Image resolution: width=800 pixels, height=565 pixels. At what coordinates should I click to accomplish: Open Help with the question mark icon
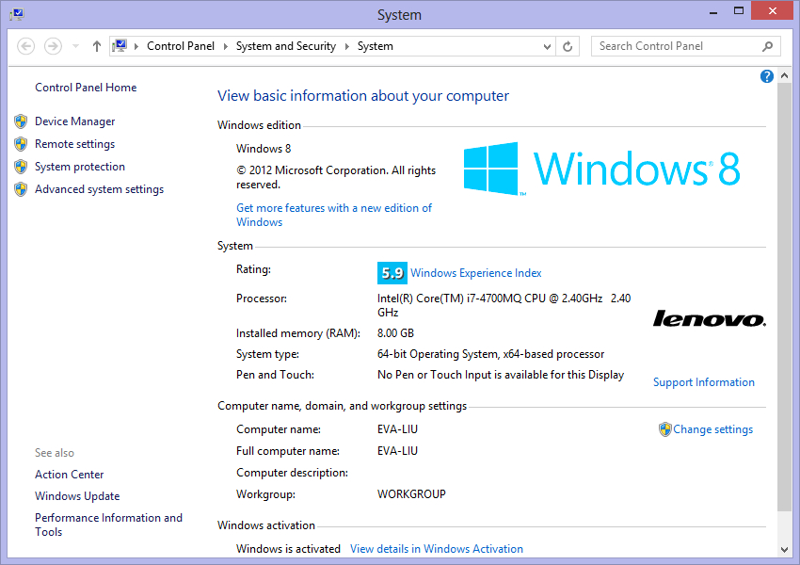point(766,76)
